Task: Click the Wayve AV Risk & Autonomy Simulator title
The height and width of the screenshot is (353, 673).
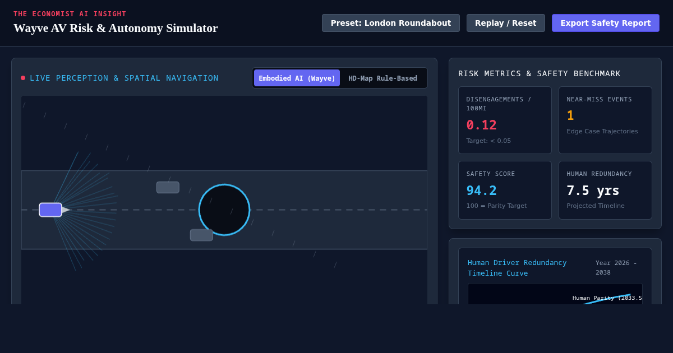Action: tap(116, 28)
